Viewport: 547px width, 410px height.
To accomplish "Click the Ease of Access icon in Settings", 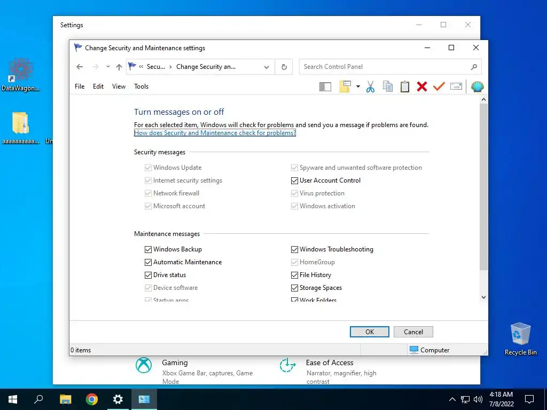I will (x=287, y=365).
